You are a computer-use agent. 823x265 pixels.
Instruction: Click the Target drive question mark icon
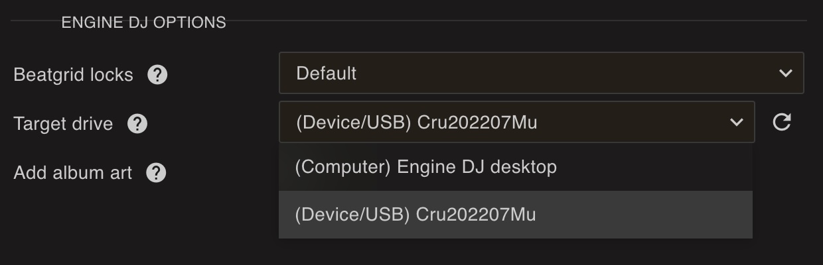[x=137, y=124]
